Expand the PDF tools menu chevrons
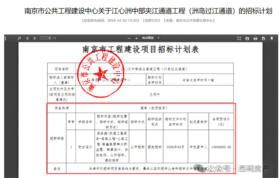 tap(276, 38)
